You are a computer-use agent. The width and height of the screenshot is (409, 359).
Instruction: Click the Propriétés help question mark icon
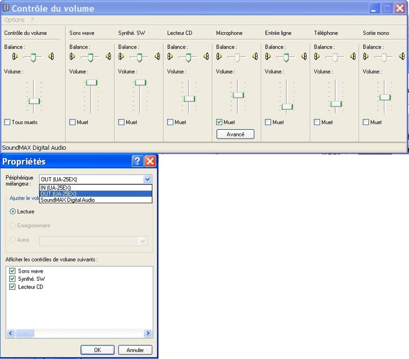click(x=137, y=162)
